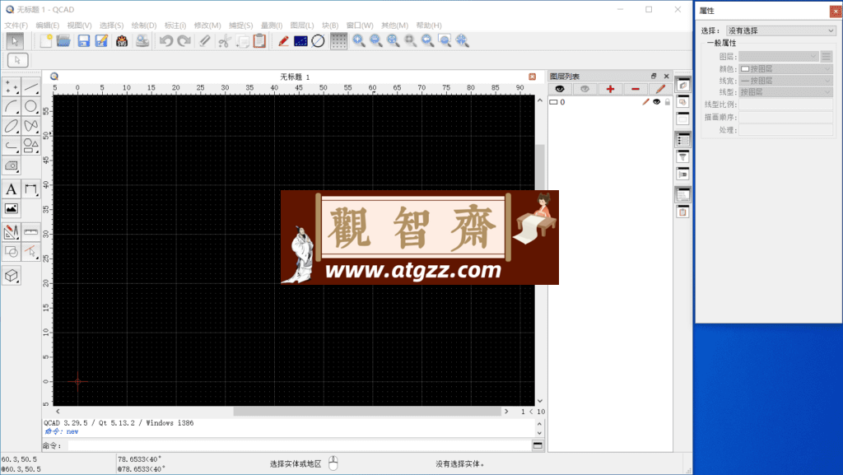Save the drawing with floppy disk icon
The height and width of the screenshot is (475, 843).
[83, 41]
